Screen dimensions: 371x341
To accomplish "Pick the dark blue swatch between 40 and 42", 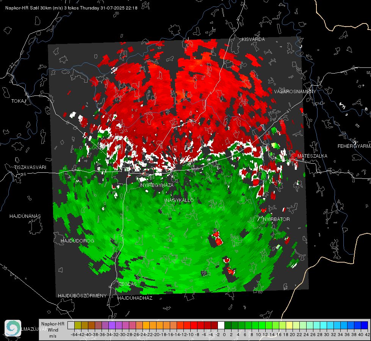I will coord(365,325).
